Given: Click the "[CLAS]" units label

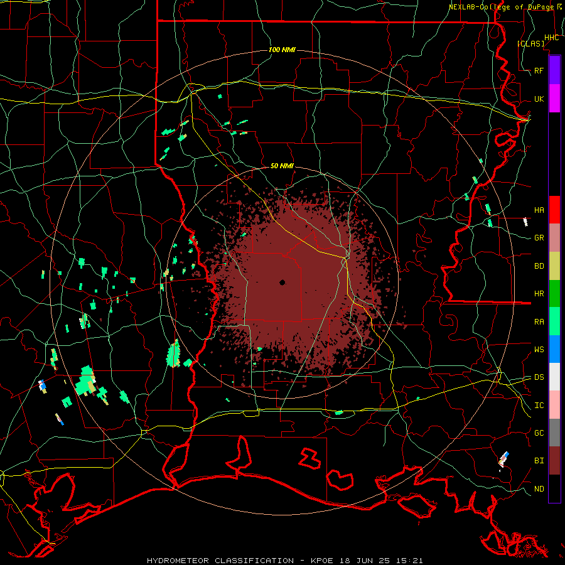Looking at the screenshot, I should (530, 43).
